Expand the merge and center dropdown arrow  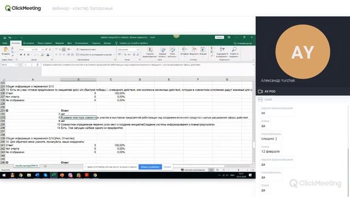[114, 55]
